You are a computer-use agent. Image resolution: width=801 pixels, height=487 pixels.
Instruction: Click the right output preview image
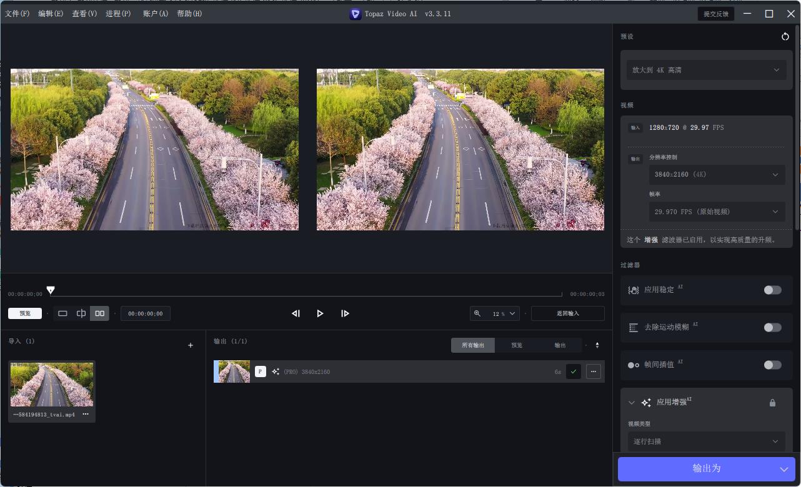click(x=460, y=149)
